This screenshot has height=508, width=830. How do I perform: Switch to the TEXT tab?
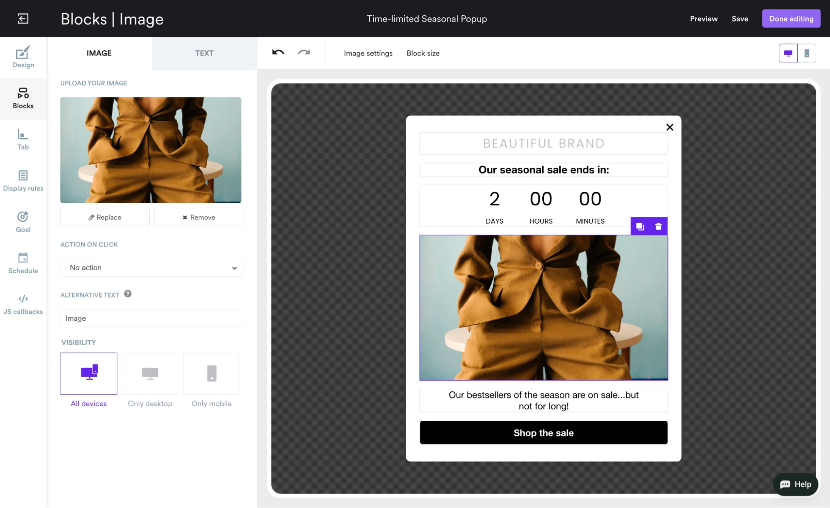(x=204, y=53)
